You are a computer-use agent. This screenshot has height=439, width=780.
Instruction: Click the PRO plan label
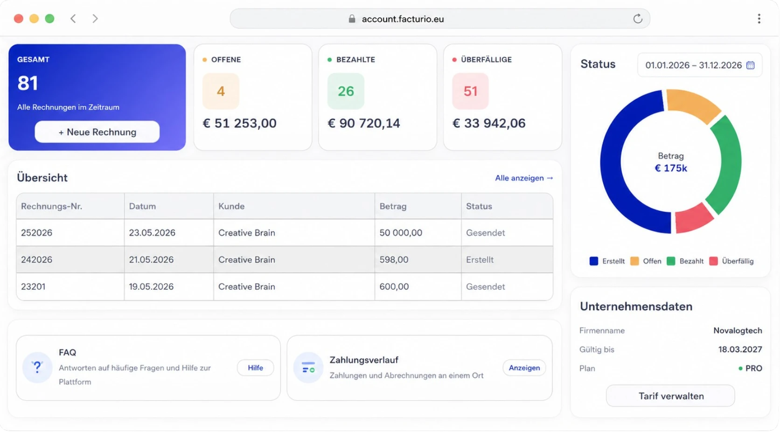[x=753, y=369]
